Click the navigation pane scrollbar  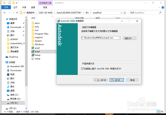coord(26,53)
